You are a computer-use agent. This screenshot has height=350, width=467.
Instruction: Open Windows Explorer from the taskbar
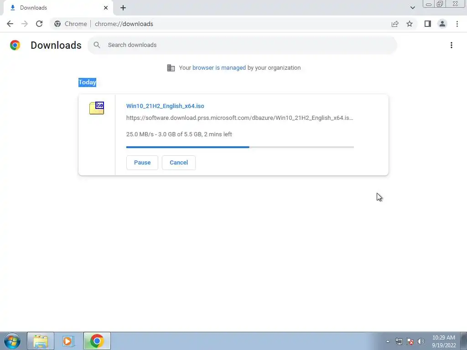[41, 341]
